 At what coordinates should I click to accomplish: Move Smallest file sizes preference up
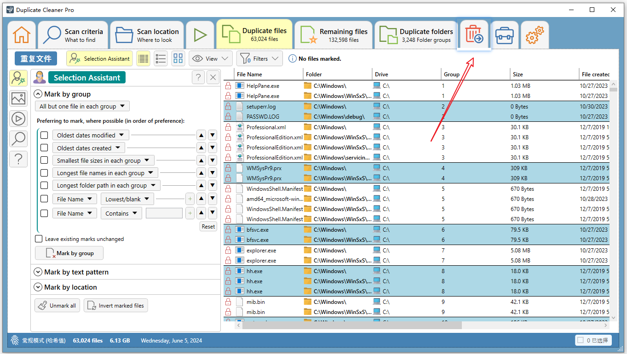pos(201,160)
